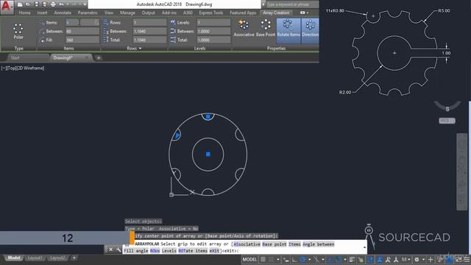Toggle the Associative array property
471x265 pixels.
click(x=244, y=28)
